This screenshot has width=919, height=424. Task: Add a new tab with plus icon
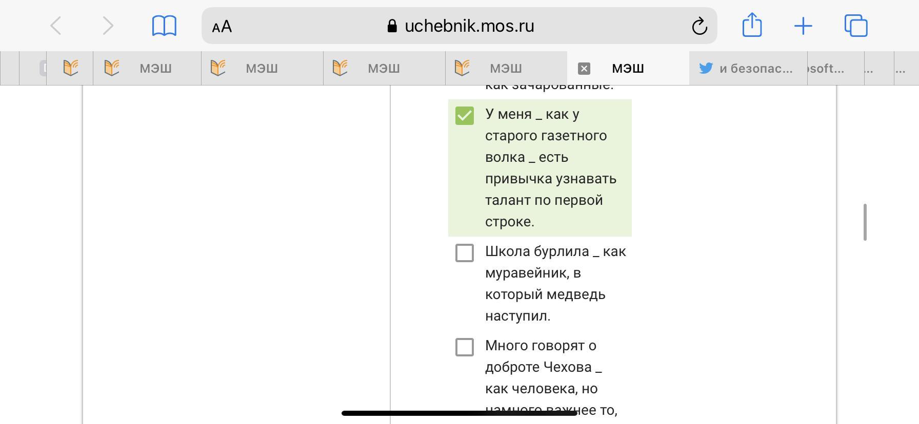click(x=803, y=26)
